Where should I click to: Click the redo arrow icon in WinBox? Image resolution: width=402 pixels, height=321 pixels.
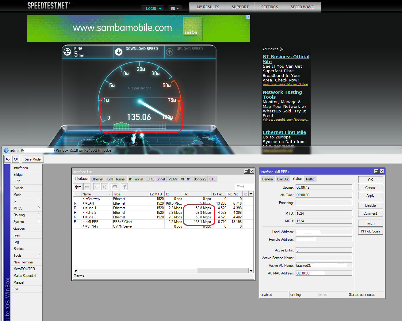click(16, 159)
